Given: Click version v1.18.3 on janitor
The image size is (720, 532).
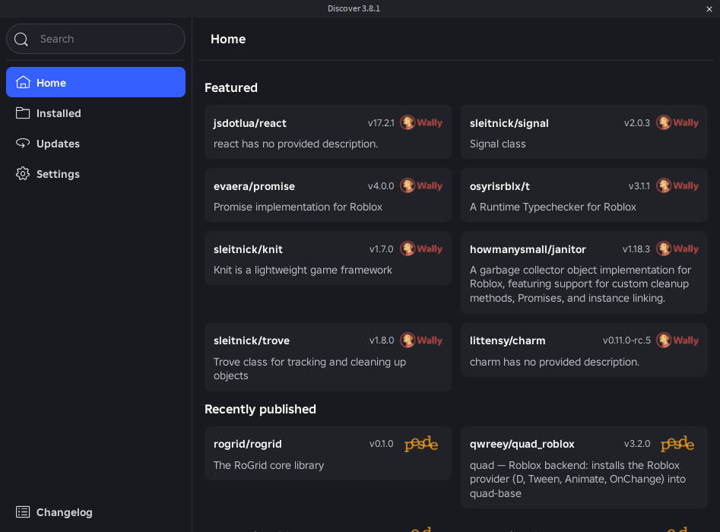Looking at the screenshot, I should 636,249.
